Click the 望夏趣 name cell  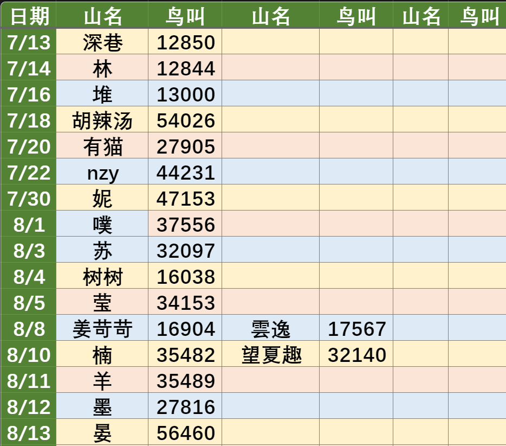click(x=271, y=354)
